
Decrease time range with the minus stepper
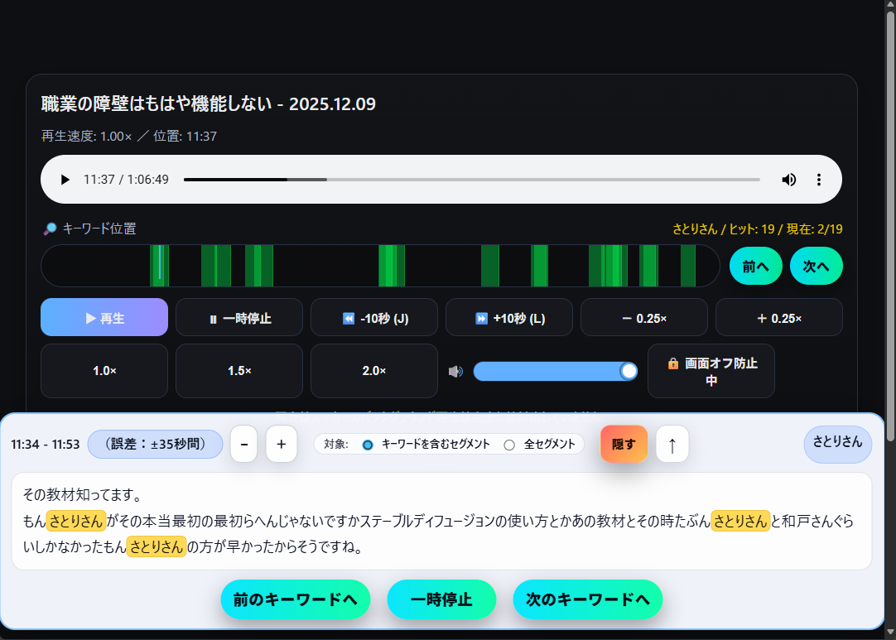[243, 444]
